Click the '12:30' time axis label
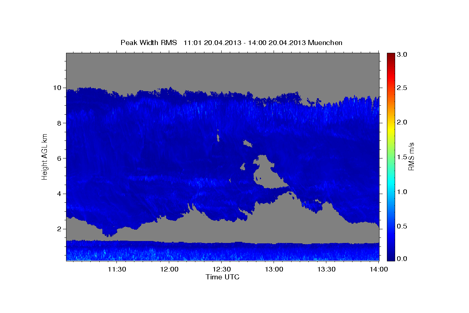 222,269
